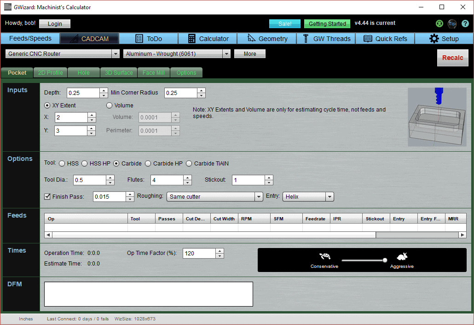Screen dimensions: 474x325
Task: Open the Calculator via its icon
Action: point(192,39)
